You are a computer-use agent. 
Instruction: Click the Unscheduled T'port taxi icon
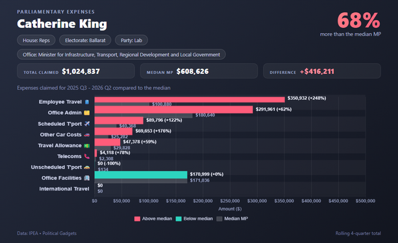(x=87, y=167)
